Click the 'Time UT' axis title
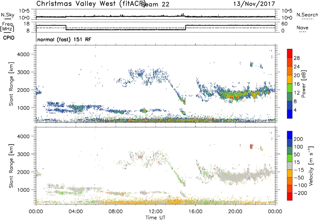Image resolution: width=318 pixels, height=220 pixels. point(155,217)
